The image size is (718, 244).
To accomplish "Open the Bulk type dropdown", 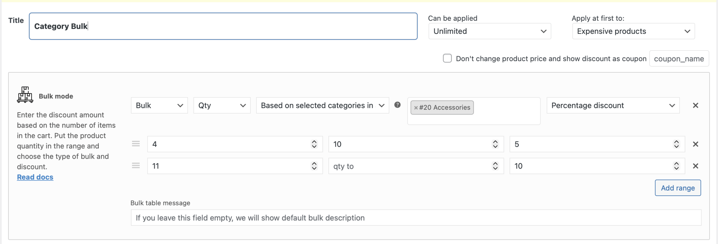I will [159, 105].
